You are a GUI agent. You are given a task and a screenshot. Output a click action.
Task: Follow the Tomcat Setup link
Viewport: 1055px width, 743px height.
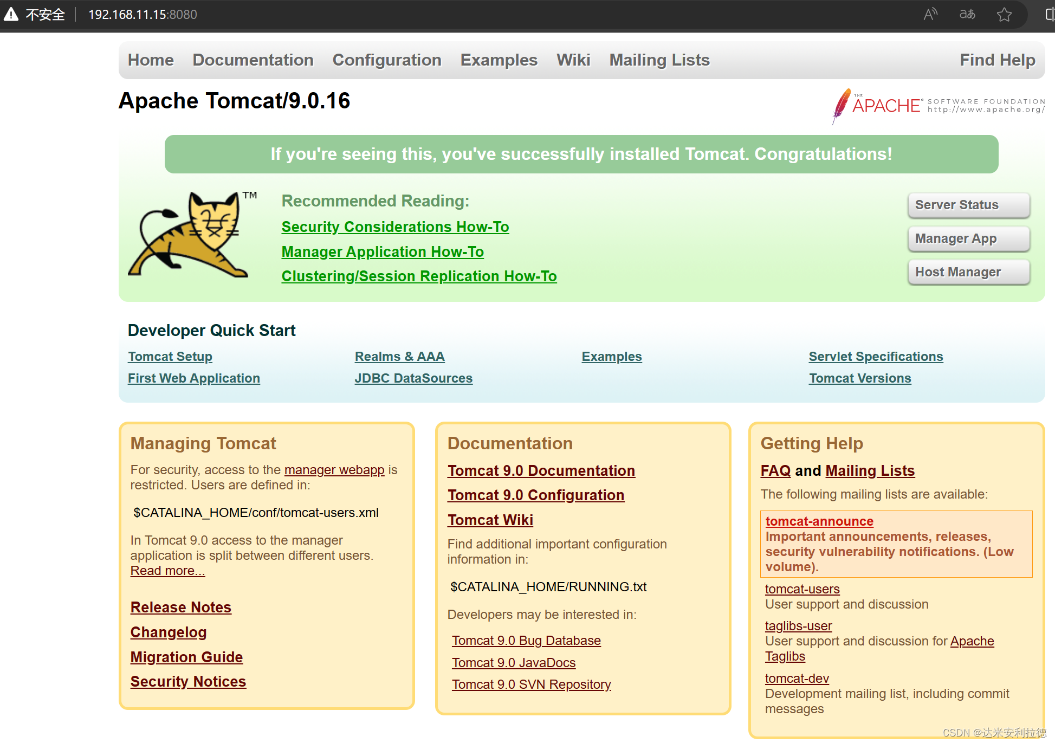[170, 357]
